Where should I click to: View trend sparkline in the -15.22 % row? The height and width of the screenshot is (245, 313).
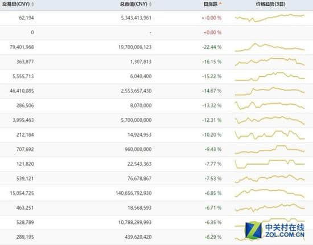click(x=270, y=76)
